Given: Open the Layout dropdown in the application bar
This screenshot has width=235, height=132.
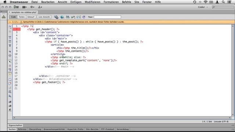Looking at the screenshot, I should pos(25,7).
